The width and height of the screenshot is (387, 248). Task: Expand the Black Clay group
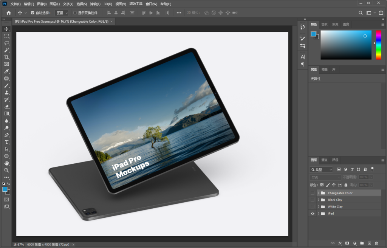tap(318, 200)
